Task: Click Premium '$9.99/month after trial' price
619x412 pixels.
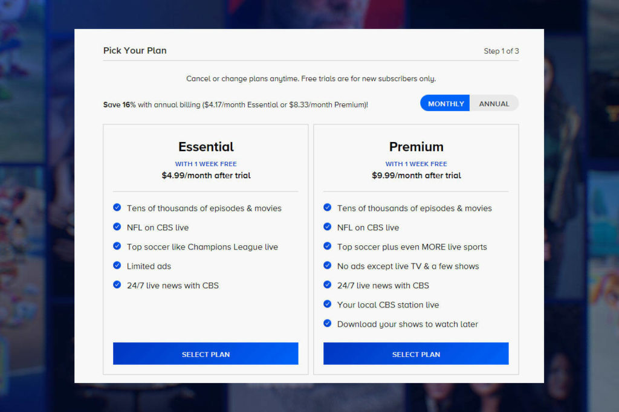Action: [x=416, y=176]
